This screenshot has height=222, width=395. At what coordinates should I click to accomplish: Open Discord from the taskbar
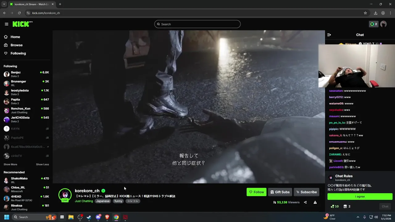tap(98, 217)
